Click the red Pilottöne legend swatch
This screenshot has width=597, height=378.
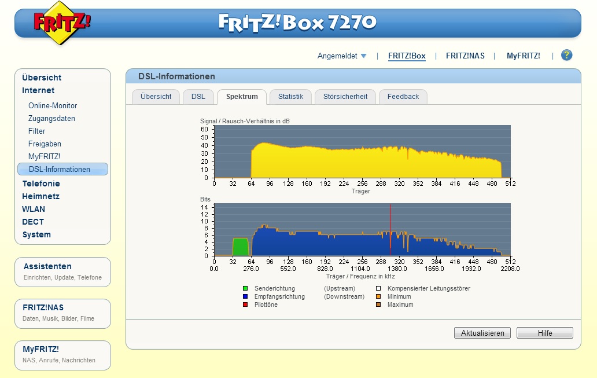click(245, 304)
